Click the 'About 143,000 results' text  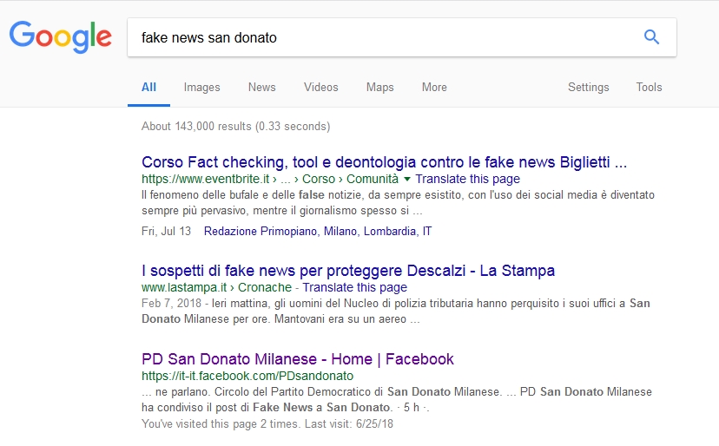click(x=235, y=126)
